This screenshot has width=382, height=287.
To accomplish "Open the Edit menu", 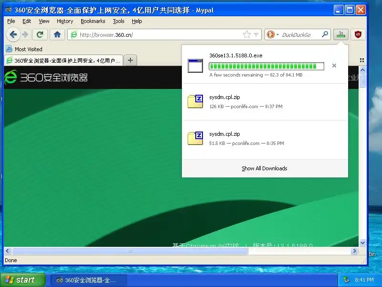I will point(27,21).
